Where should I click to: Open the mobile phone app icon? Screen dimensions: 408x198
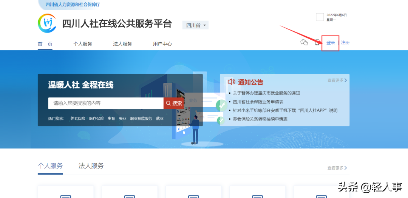coord(317,42)
